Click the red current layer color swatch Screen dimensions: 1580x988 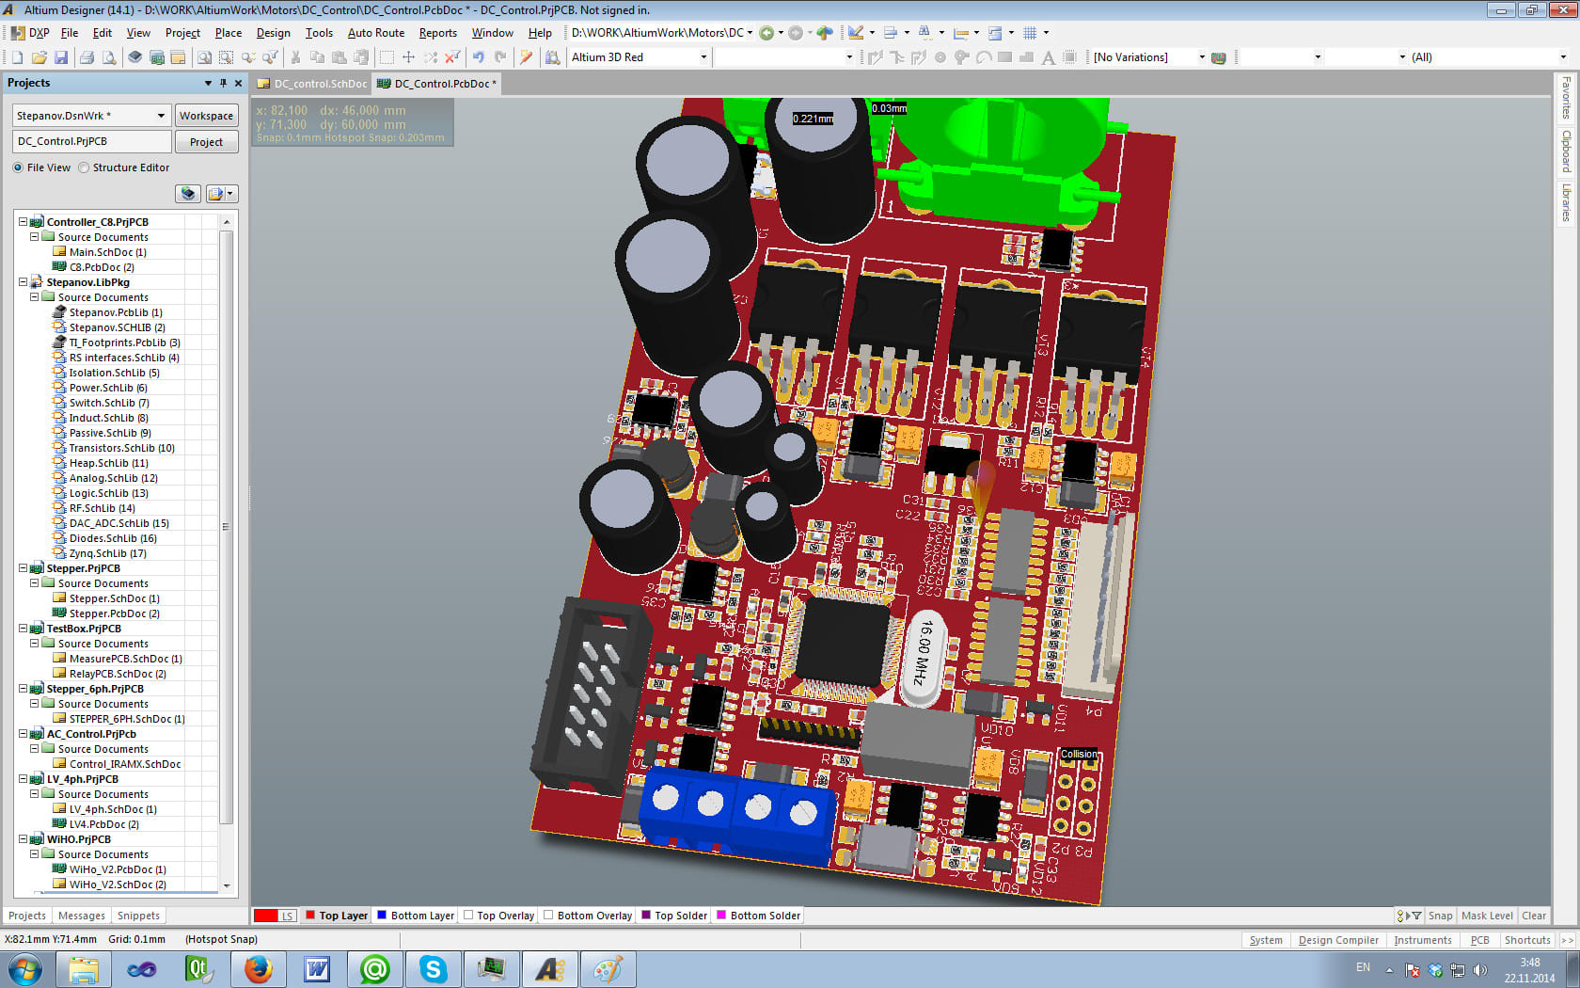pos(266,916)
